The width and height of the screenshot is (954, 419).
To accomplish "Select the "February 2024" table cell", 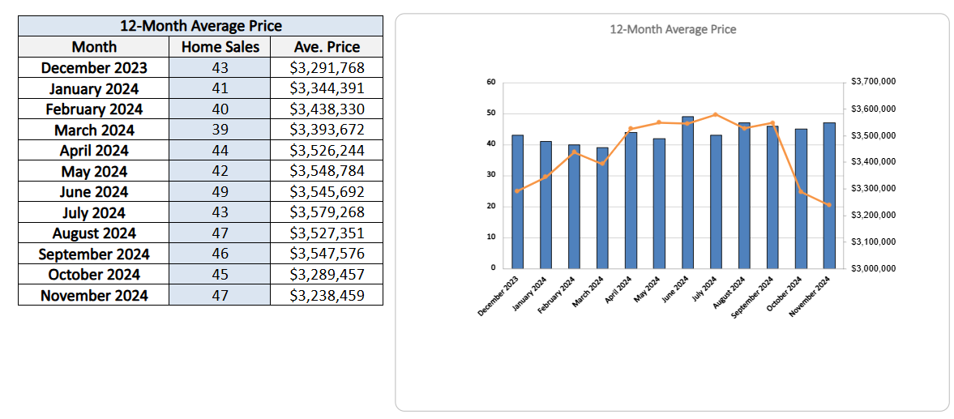I will coord(94,109).
